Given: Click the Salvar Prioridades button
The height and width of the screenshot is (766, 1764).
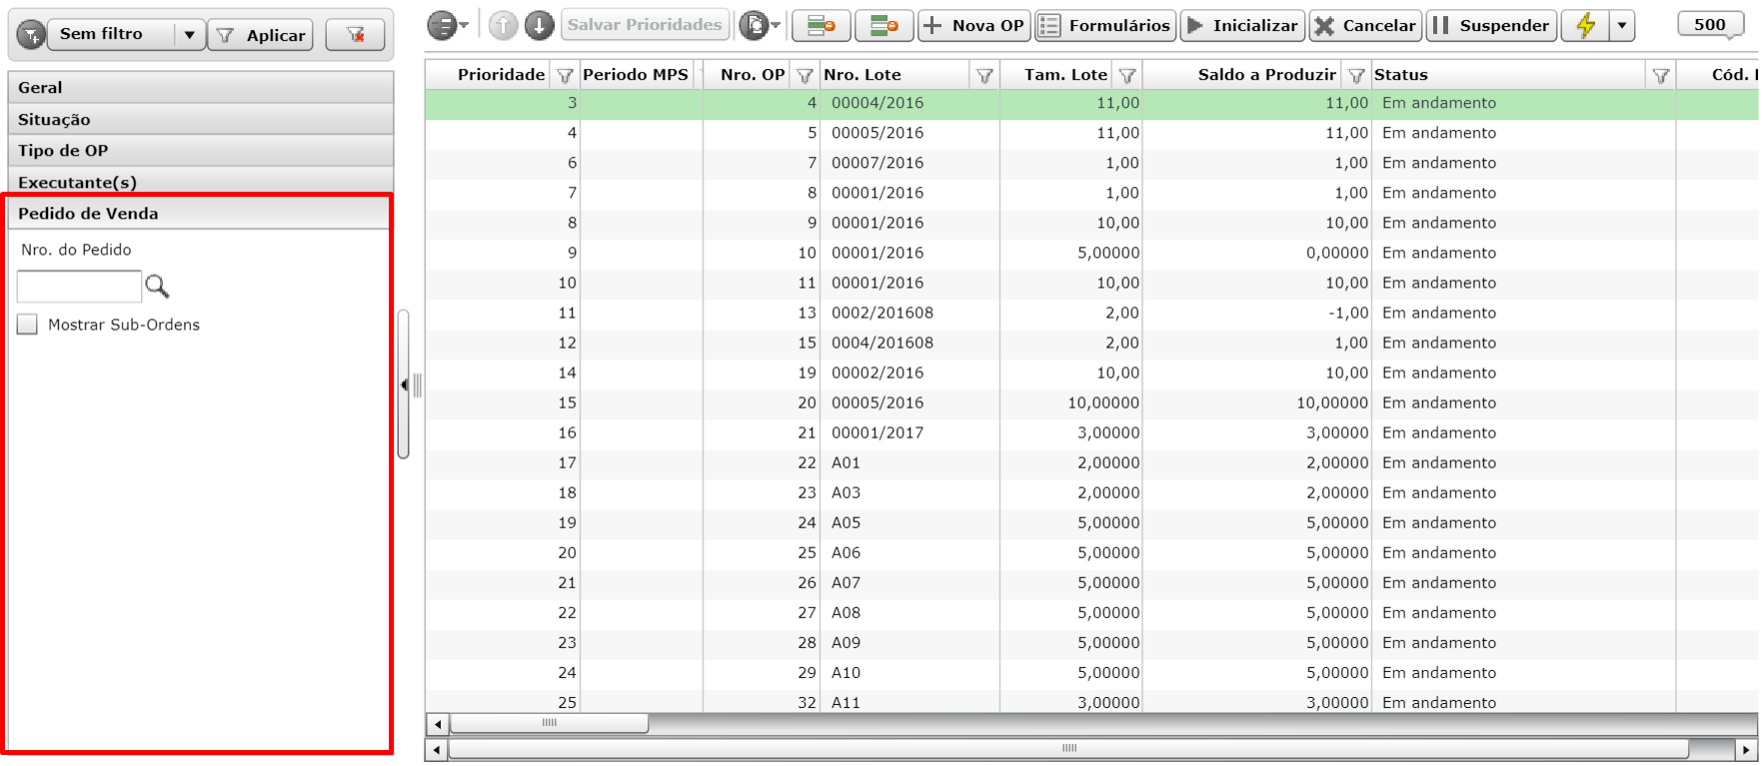Looking at the screenshot, I should pos(645,25).
